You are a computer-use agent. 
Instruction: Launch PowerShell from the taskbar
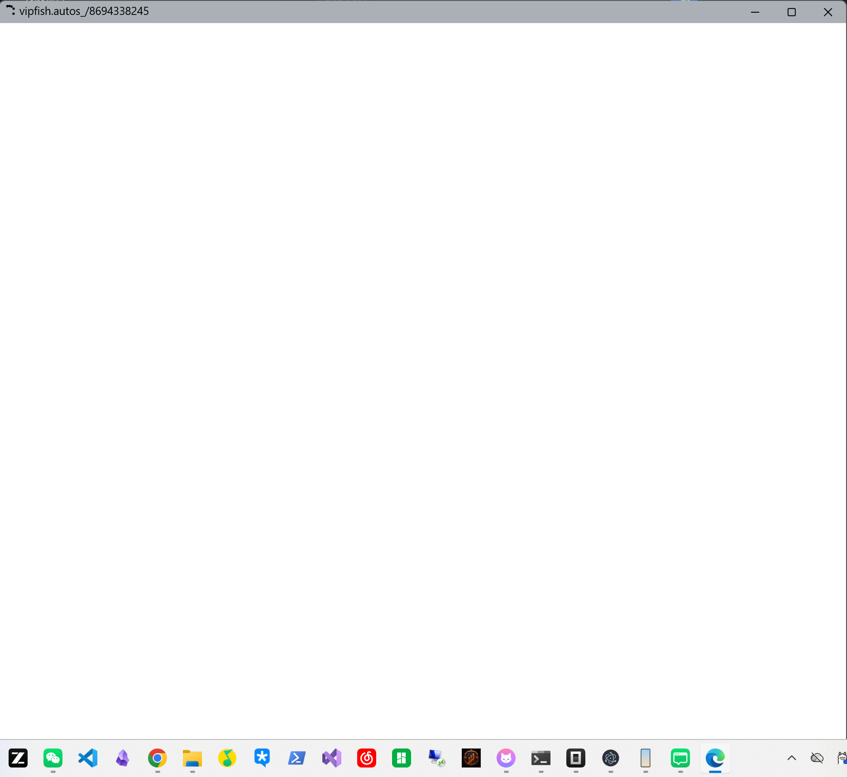(297, 758)
